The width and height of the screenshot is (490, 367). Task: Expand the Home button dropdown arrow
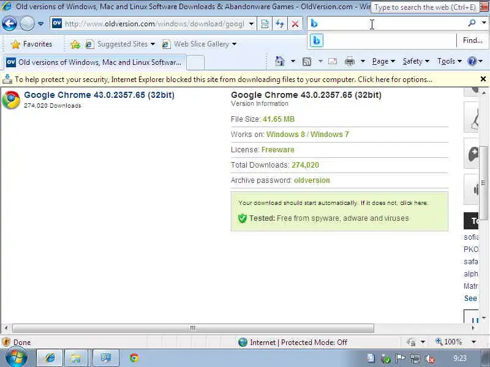293,61
